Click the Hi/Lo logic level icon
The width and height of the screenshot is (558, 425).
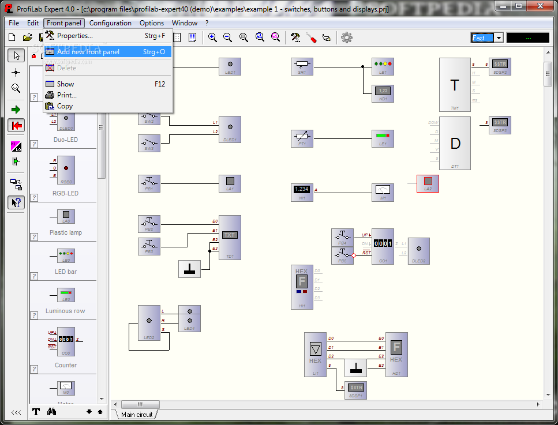pos(16,146)
